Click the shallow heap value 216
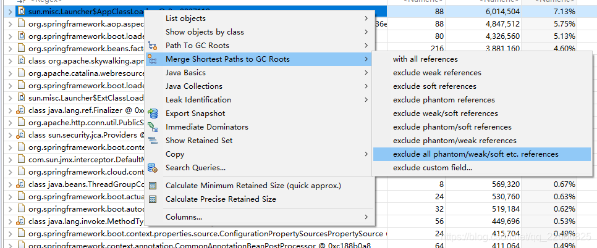 click(437, 49)
